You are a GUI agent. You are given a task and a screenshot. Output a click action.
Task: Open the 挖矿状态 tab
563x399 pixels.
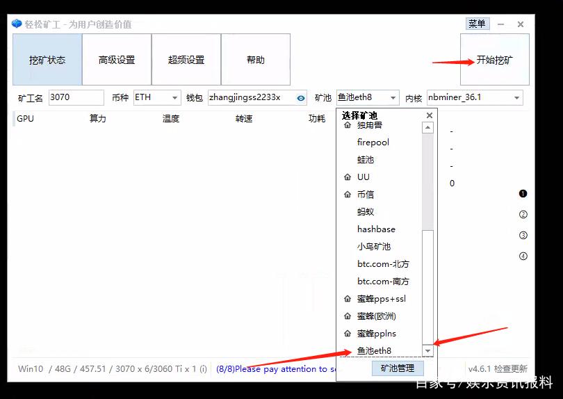point(47,60)
